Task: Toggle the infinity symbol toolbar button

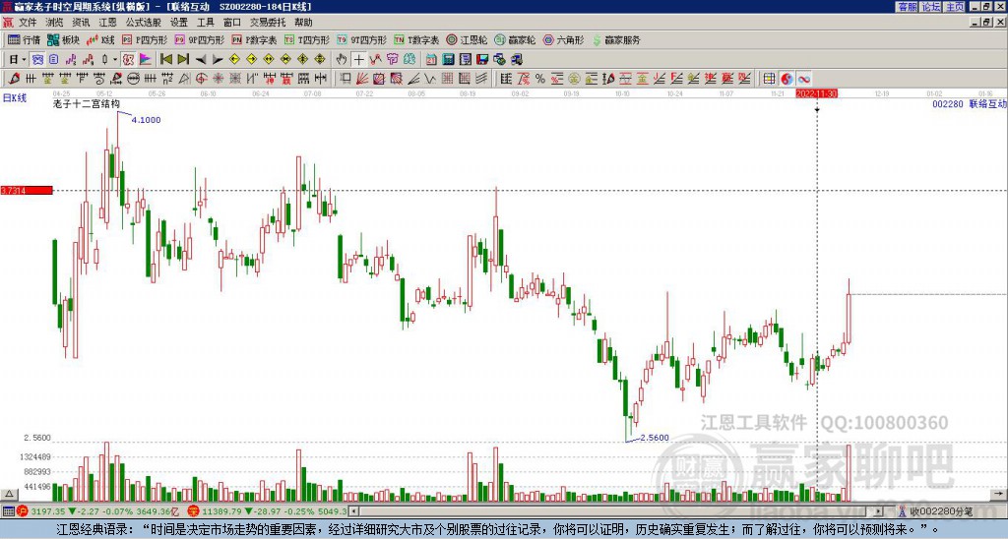Action: [803, 79]
